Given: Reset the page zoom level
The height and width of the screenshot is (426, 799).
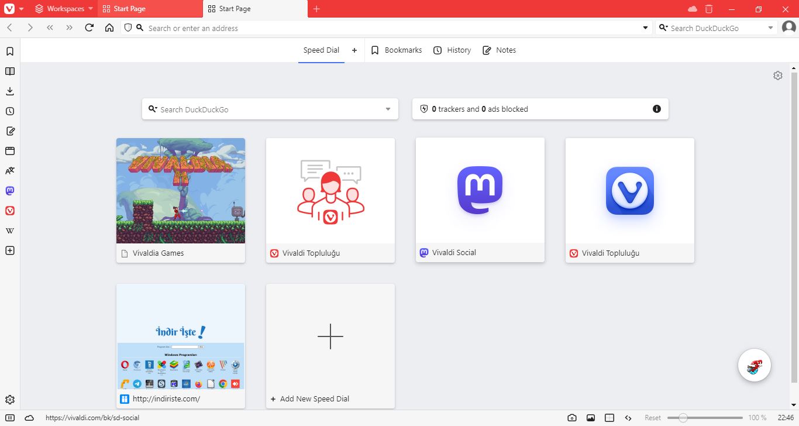Looking at the screenshot, I should click(653, 418).
